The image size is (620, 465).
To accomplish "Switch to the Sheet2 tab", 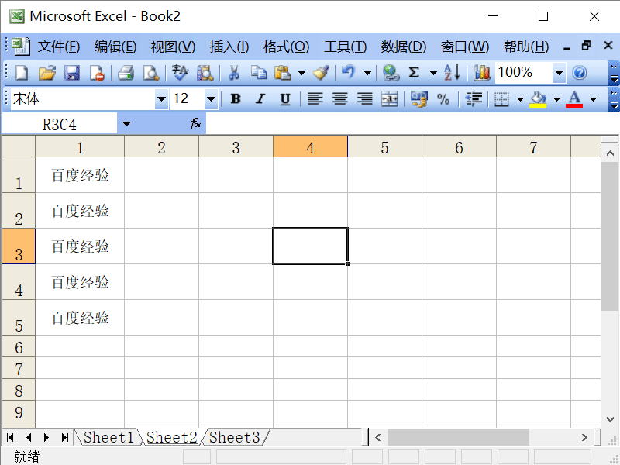I will point(171,437).
